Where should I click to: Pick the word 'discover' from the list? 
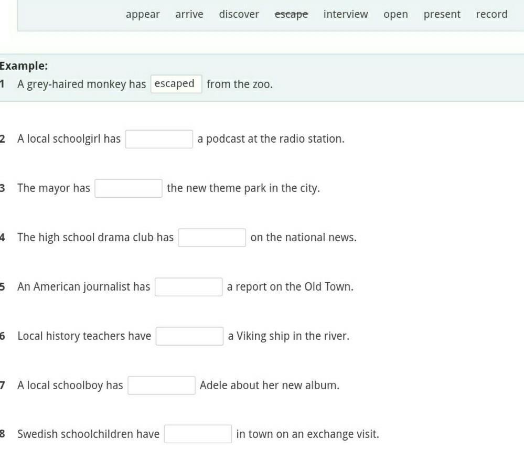239,15
